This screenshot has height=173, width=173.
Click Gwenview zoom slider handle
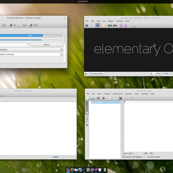pos(168,74)
